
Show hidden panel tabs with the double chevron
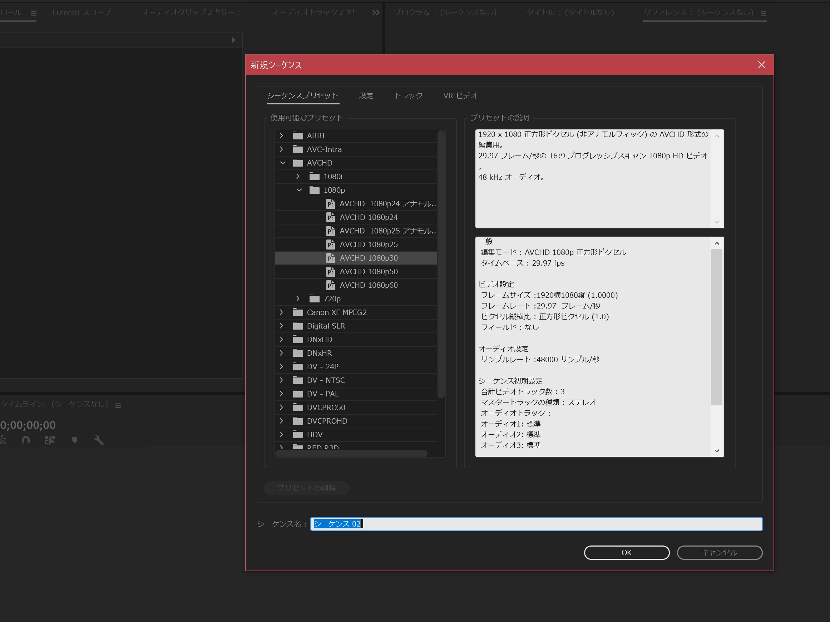[x=376, y=13]
